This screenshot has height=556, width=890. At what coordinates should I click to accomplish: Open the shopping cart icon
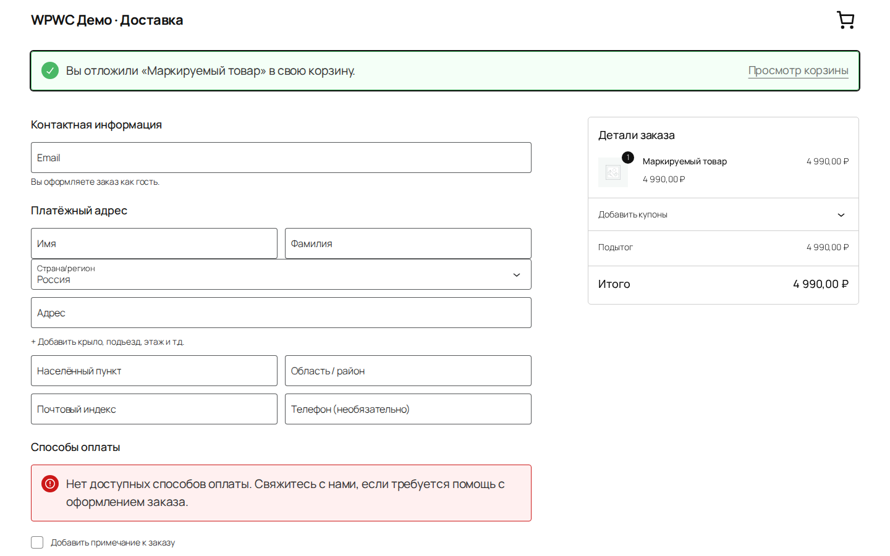[x=845, y=20]
